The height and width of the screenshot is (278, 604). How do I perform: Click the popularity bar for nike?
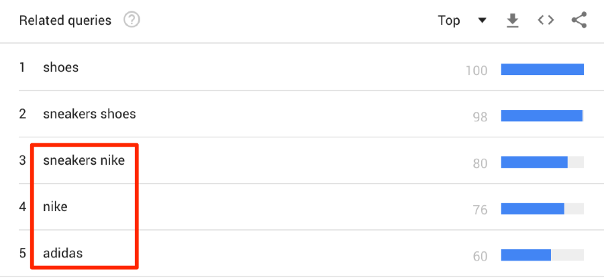tap(533, 209)
